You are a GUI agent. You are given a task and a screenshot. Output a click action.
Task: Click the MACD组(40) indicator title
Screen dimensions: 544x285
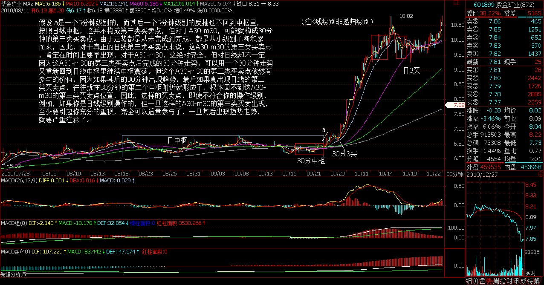[x=15, y=251]
